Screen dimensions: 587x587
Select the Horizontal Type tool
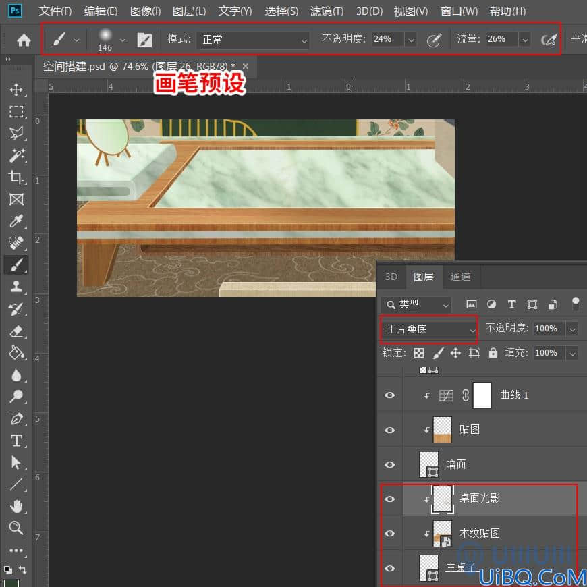pyautogui.click(x=16, y=441)
